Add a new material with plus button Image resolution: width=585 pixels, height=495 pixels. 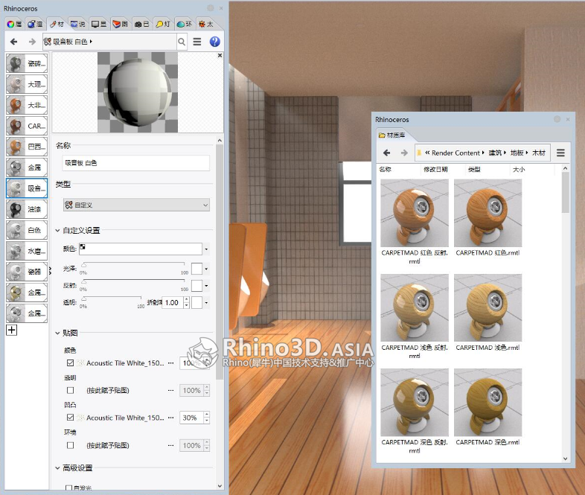[x=12, y=330]
